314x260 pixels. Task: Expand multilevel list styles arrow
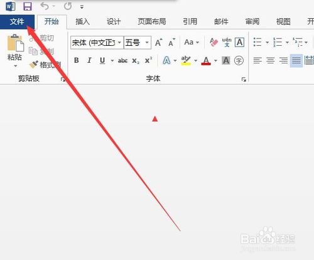click(x=306, y=43)
